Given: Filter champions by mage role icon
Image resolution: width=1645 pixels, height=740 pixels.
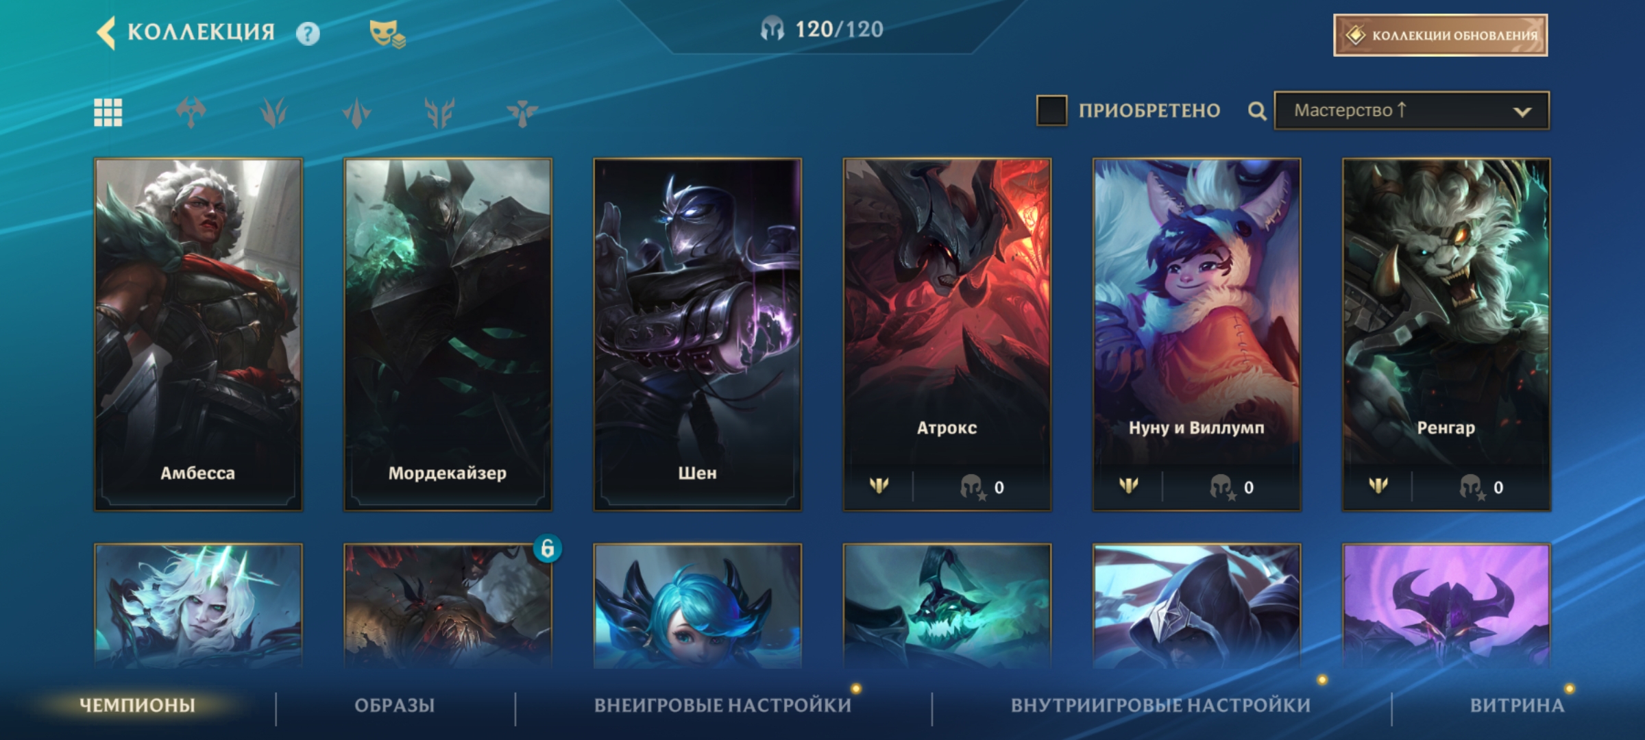Looking at the screenshot, I should [273, 112].
